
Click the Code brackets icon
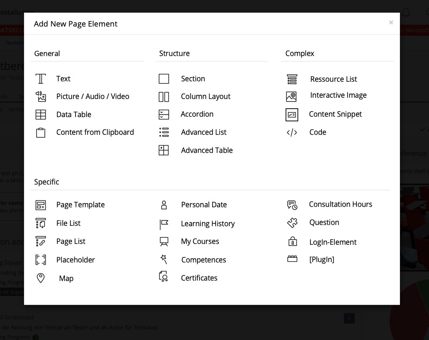292,133
